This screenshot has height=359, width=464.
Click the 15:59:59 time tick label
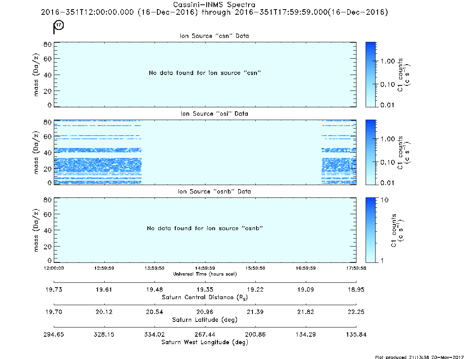click(x=255, y=268)
